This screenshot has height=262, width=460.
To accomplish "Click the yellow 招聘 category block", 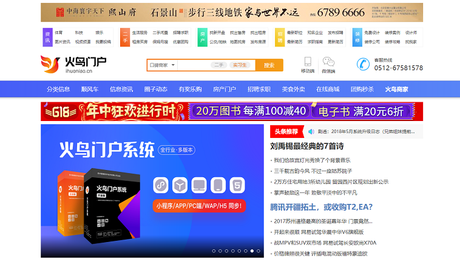I will pyautogui.click(x=280, y=37).
